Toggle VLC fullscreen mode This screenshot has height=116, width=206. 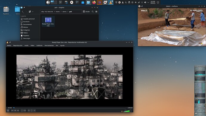point(22,111)
